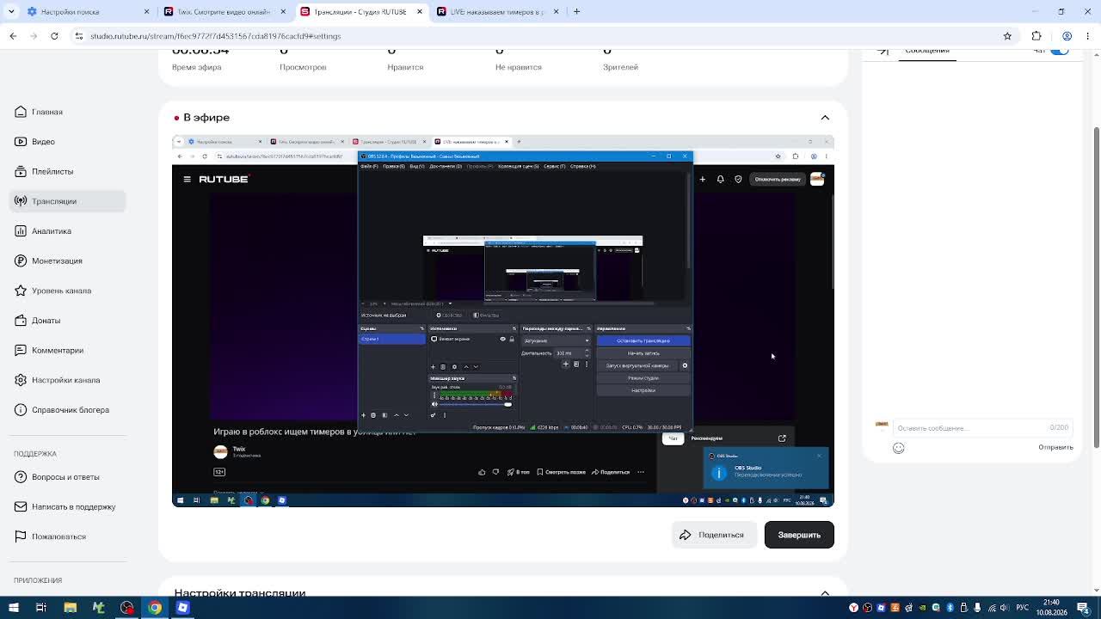Click the Написать в поддержку envelope icon
This screenshot has width=1101, height=619.
pos(21,506)
